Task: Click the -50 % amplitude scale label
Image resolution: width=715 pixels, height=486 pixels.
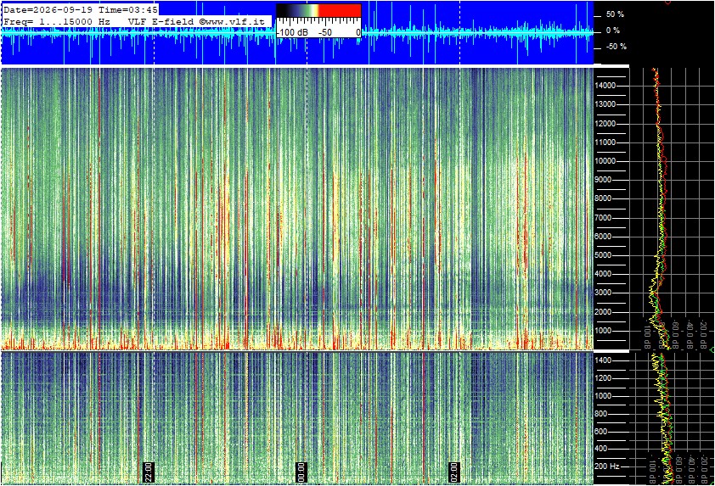Action: (x=616, y=47)
